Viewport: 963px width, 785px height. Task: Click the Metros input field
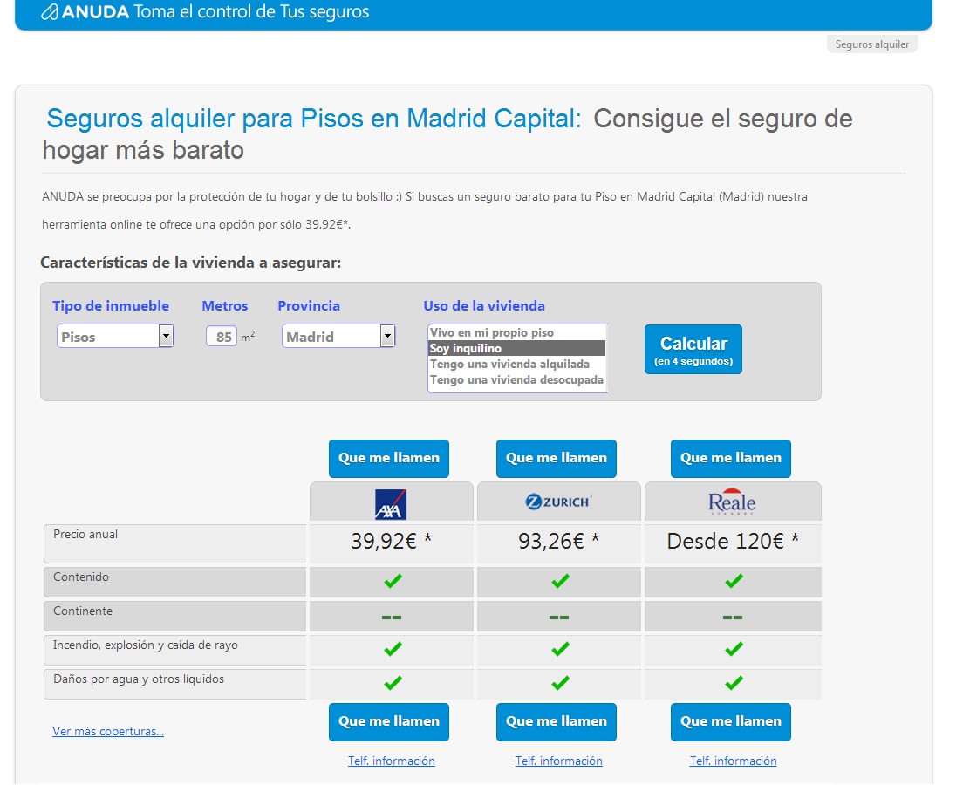coord(221,337)
